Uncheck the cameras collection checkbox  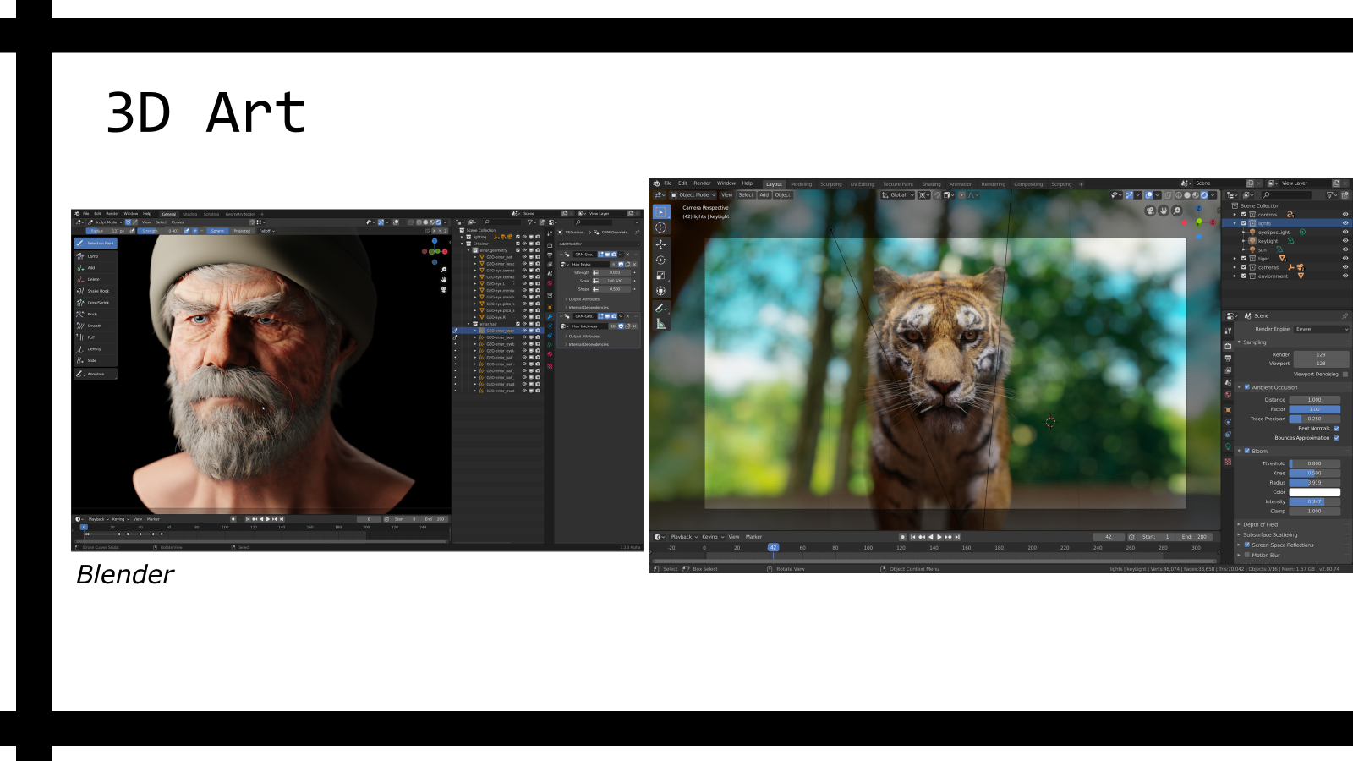pos(1244,267)
